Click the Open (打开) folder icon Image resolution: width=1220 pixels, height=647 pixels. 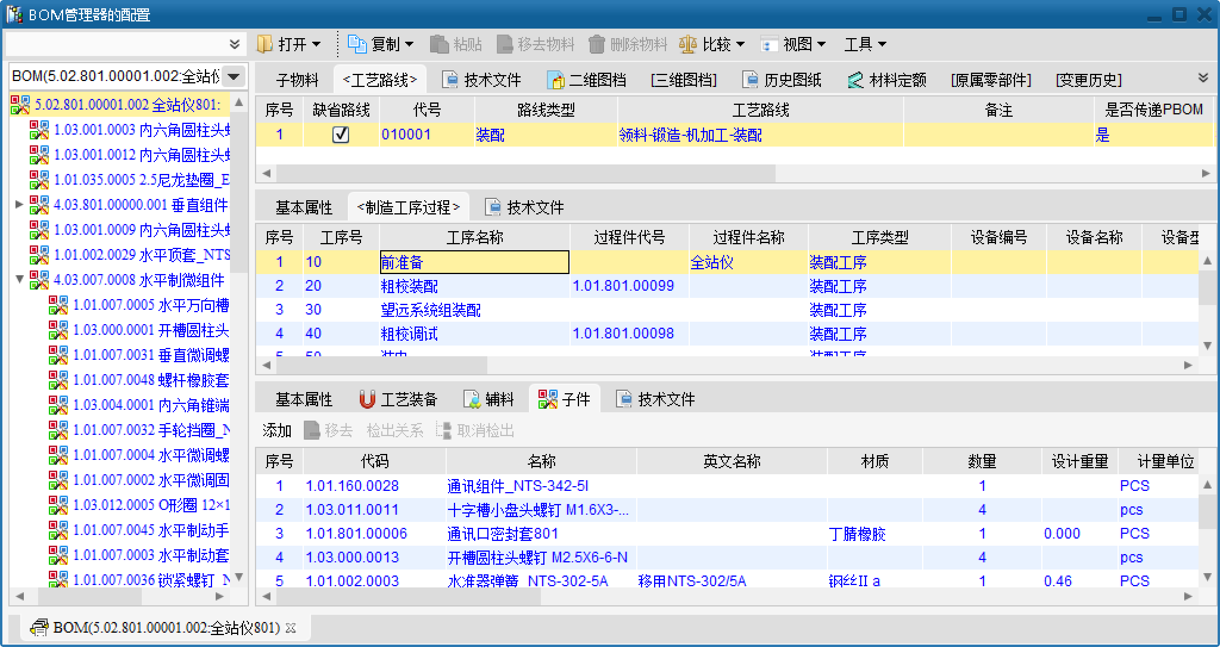pos(264,44)
